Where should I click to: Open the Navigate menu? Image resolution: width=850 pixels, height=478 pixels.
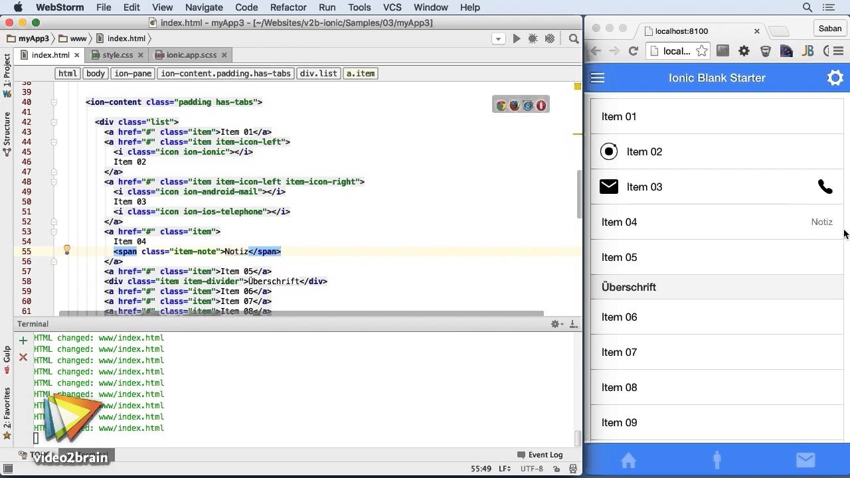coord(204,7)
